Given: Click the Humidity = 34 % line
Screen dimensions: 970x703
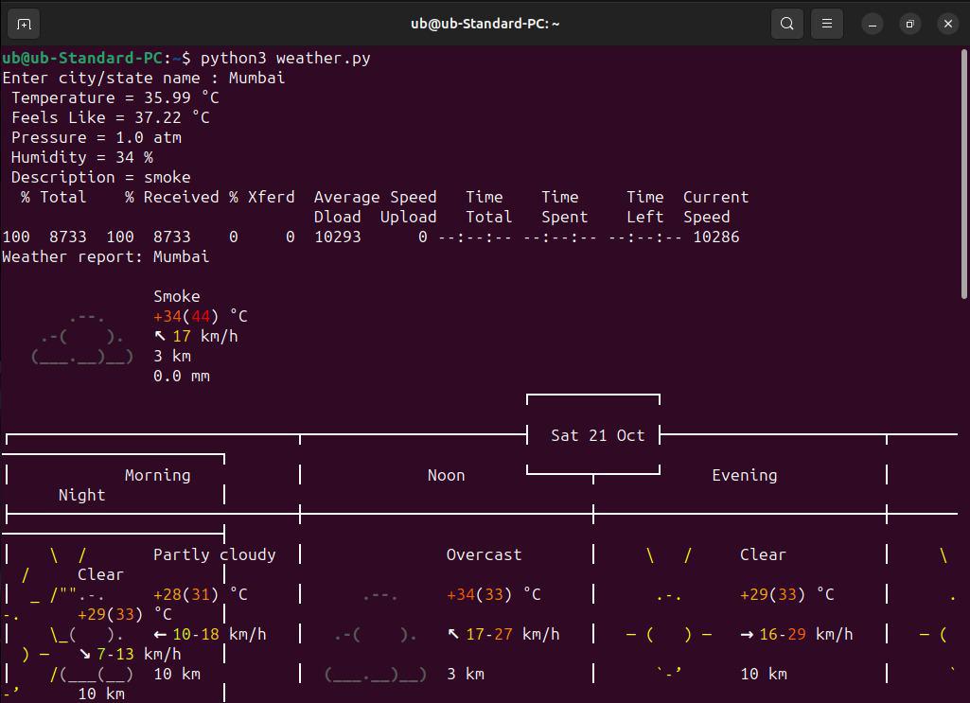Looking at the screenshot, I should [x=81, y=157].
